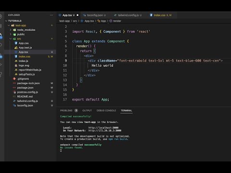Screen dimensions: 231x173
Task: Open tsconfig.json from the file tree
Action: click(25, 105)
